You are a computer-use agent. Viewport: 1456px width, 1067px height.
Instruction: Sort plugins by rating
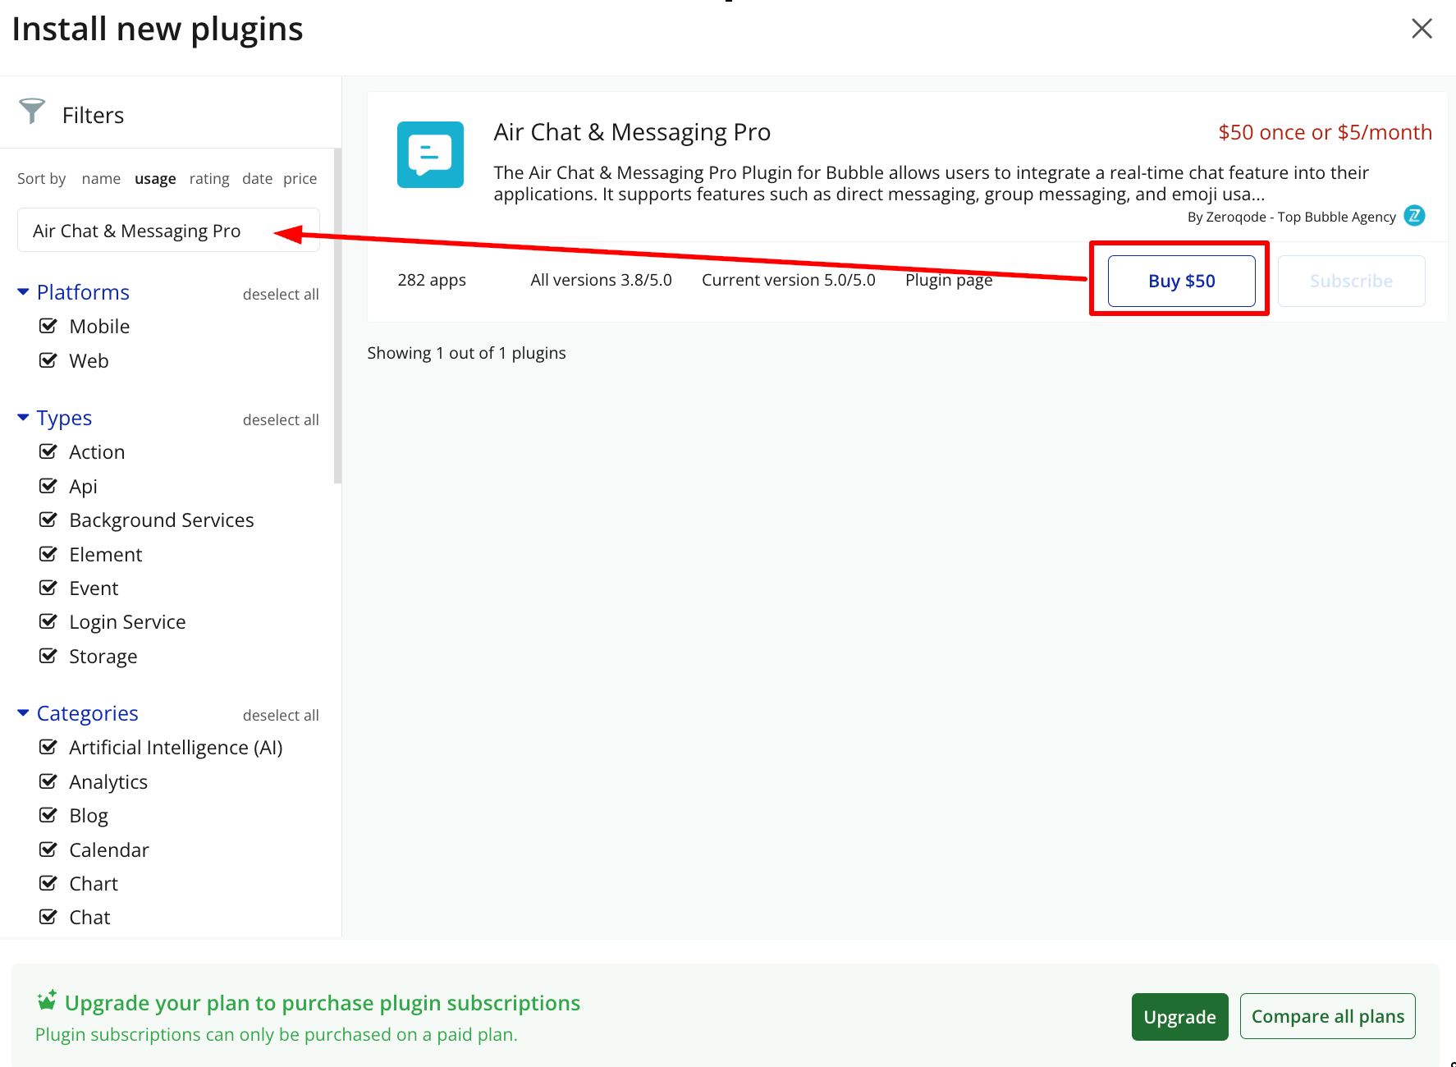coord(209,178)
